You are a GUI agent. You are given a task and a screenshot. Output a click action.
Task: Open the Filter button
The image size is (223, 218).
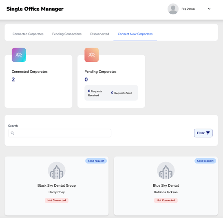[x=203, y=133]
